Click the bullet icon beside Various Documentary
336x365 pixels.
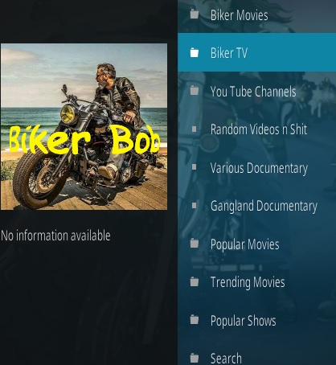click(x=195, y=167)
